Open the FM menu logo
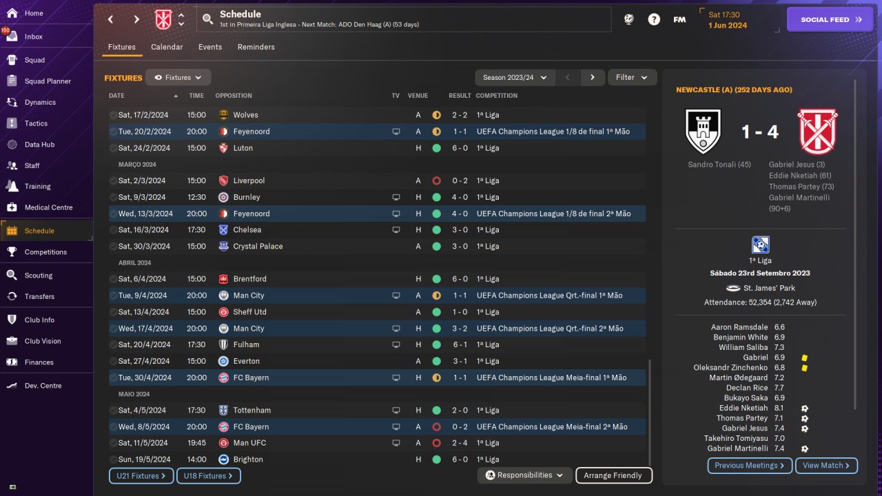The height and width of the screenshot is (496, 882). click(x=679, y=19)
